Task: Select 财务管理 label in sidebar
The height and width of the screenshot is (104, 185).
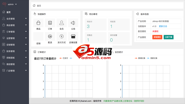Action: point(11,51)
